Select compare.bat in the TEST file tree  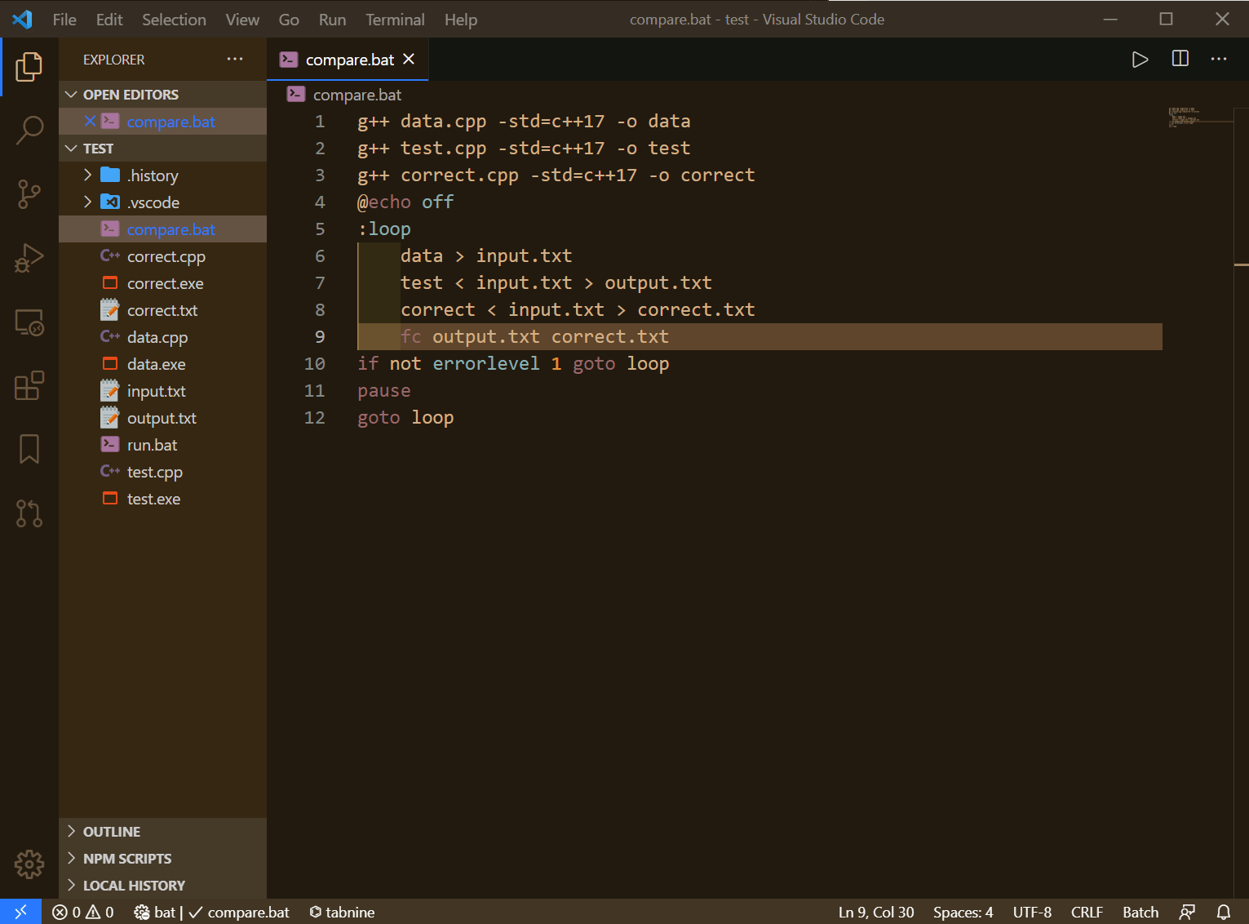(x=162, y=229)
